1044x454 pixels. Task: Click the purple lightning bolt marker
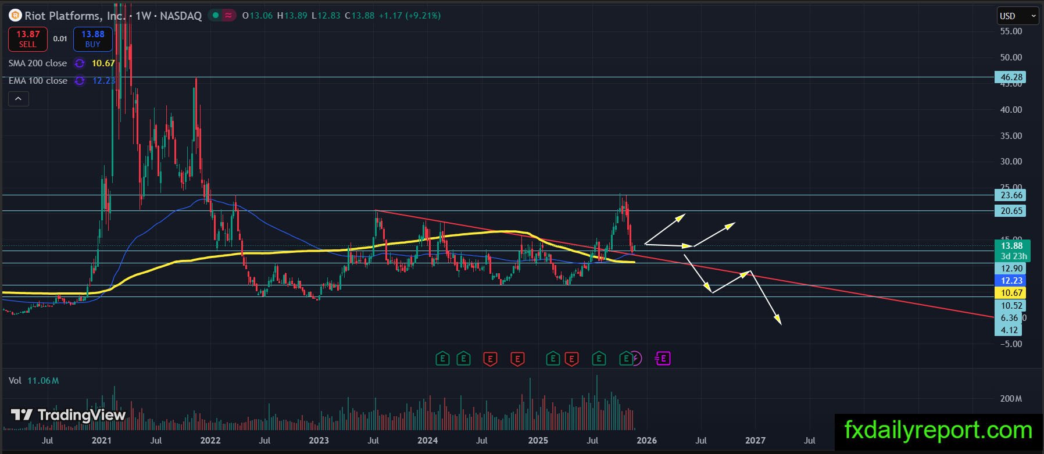click(x=636, y=359)
